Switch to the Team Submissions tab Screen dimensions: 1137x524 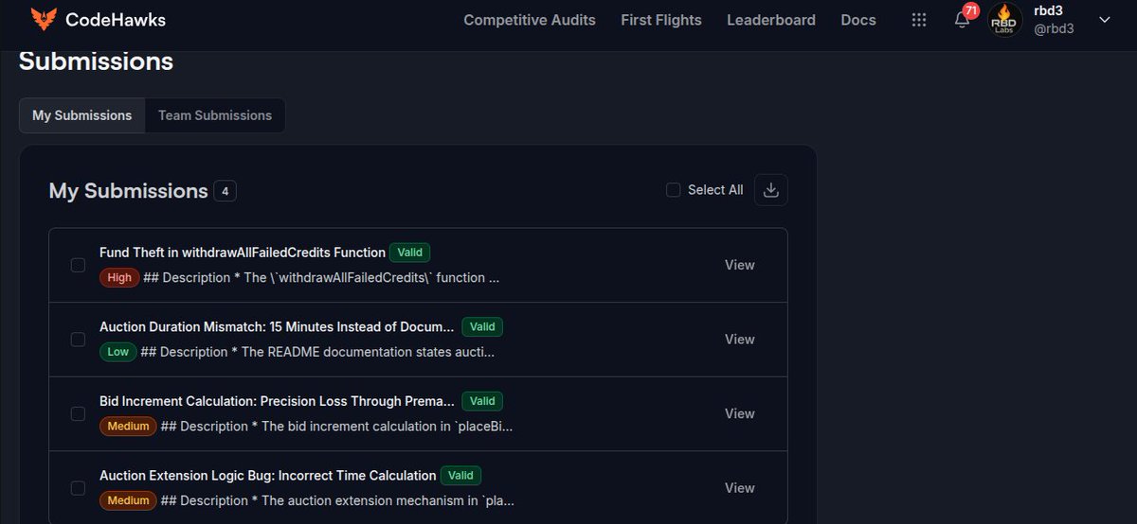(215, 115)
